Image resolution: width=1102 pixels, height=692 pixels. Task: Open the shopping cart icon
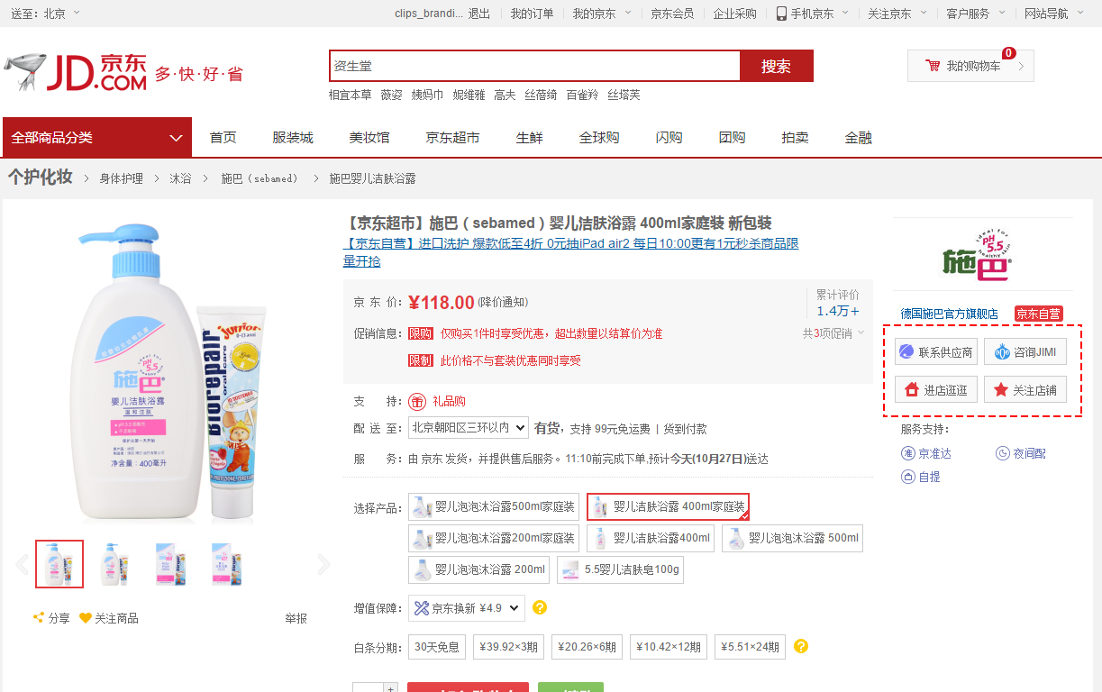click(933, 66)
